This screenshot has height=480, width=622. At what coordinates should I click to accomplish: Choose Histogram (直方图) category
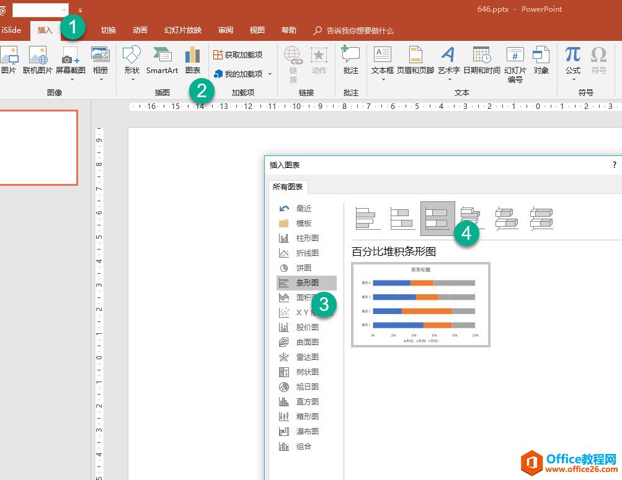306,401
